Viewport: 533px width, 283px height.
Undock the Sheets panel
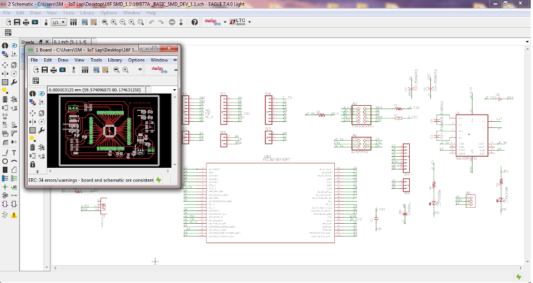(x=41, y=42)
